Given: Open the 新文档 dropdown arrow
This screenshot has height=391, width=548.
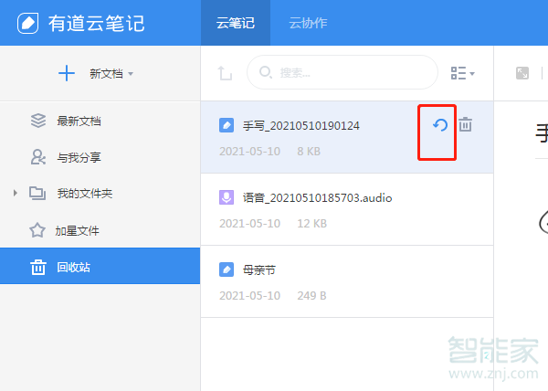Looking at the screenshot, I should (x=132, y=74).
